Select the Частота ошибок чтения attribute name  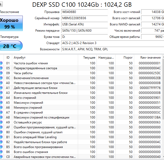31,63
